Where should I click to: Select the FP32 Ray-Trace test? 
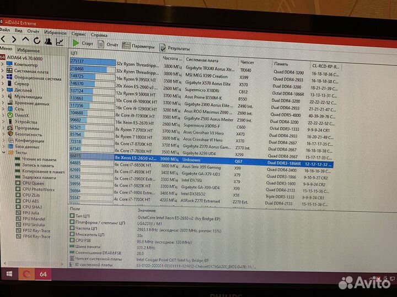36,230
